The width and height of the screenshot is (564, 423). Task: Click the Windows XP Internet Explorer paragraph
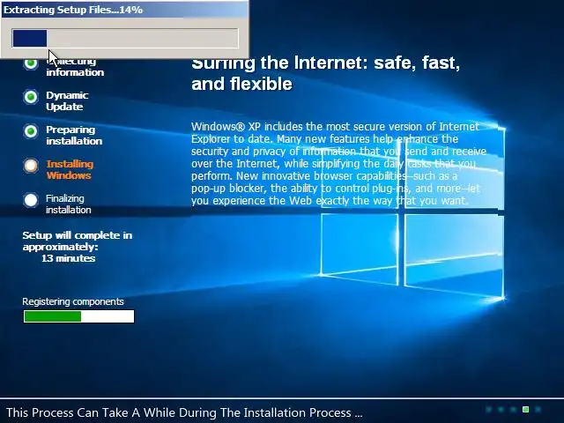(x=338, y=164)
